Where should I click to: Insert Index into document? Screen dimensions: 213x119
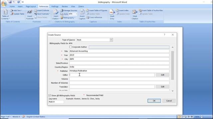(122, 10)
